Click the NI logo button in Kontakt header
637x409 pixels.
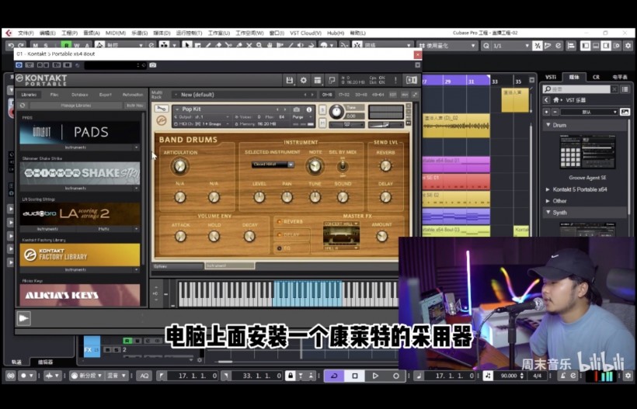[x=412, y=81]
